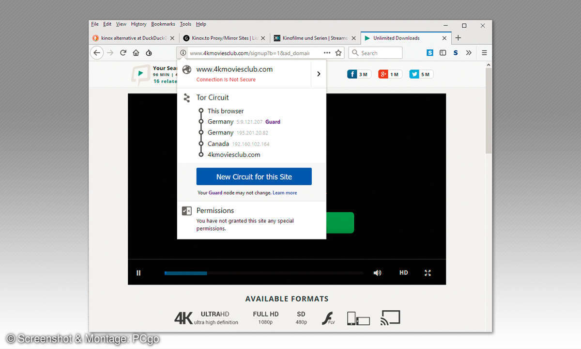581x349 pixels.
Task: Show more toolbar items via chevron
Action: (x=469, y=53)
